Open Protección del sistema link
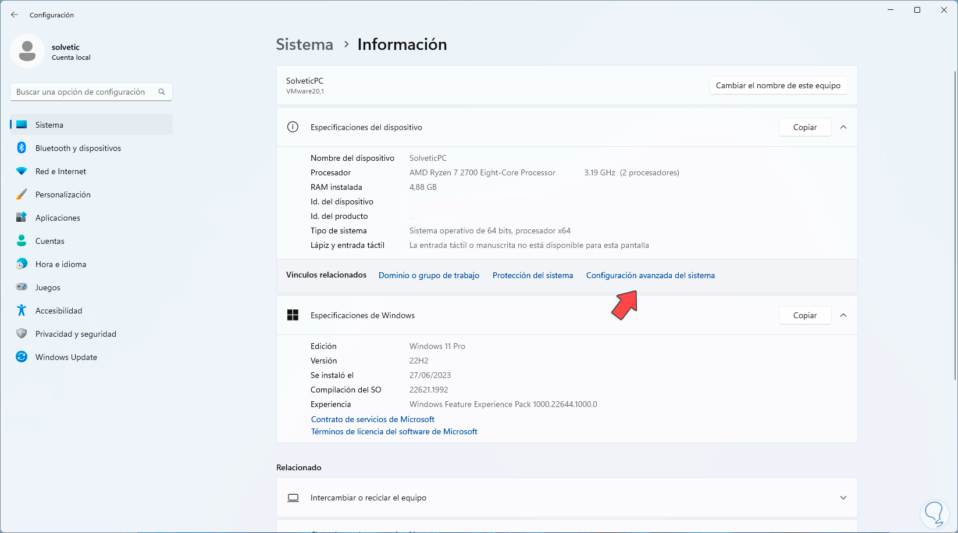Screen dimensions: 958x533 pyautogui.click(x=533, y=275)
